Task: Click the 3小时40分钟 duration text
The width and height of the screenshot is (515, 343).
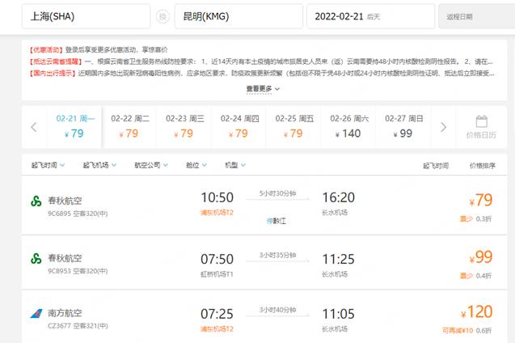Action: tap(277, 310)
